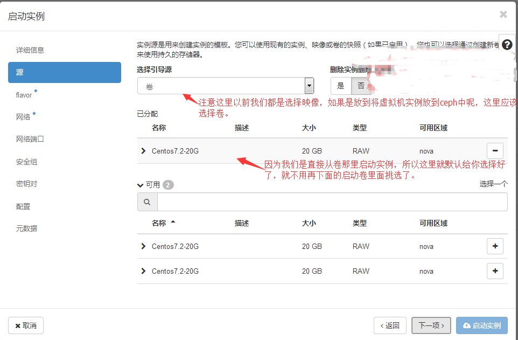Viewport: 518px width, 340px height.
Task: Expand second available Centos7.2-20G row
Action: pyautogui.click(x=143, y=270)
